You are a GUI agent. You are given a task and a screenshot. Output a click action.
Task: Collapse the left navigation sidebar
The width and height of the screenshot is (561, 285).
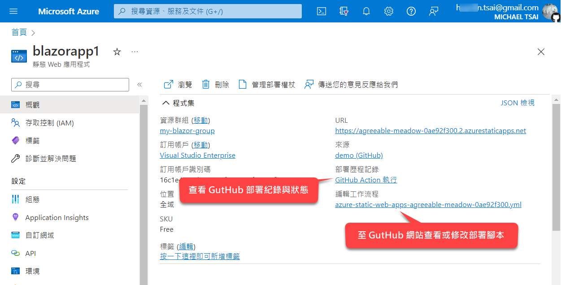(139, 84)
